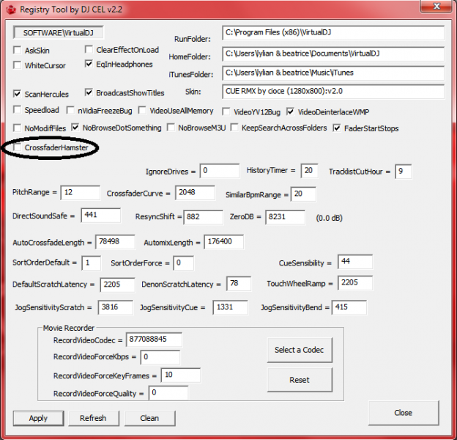Check VideoUseAllMemory option
Screen dimensions: 457x440
(142, 110)
